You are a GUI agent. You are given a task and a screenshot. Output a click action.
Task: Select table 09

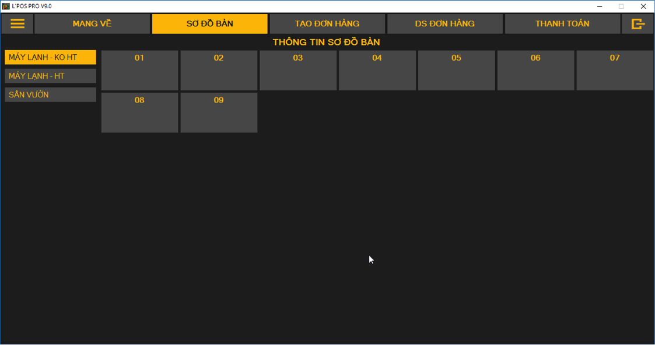219,112
